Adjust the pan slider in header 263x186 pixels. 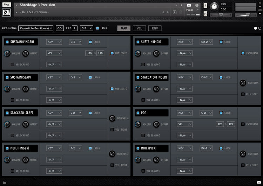point(221,15)
